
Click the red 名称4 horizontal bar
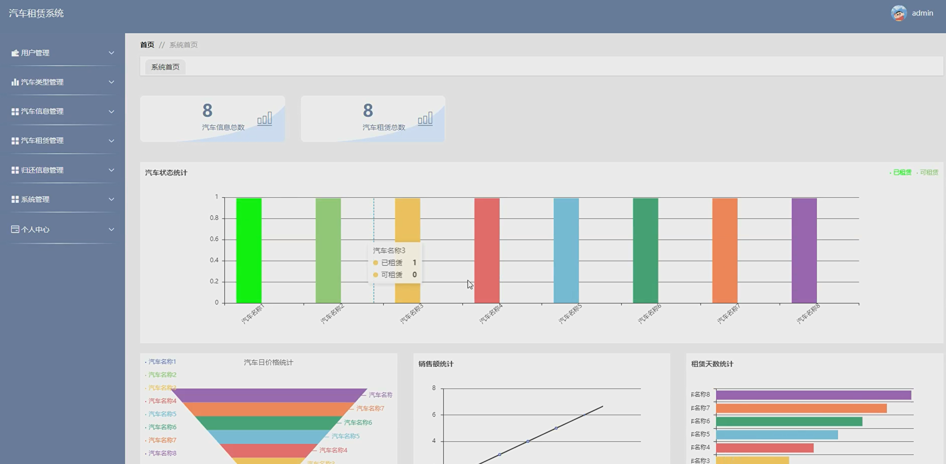[x=765, y=448]
